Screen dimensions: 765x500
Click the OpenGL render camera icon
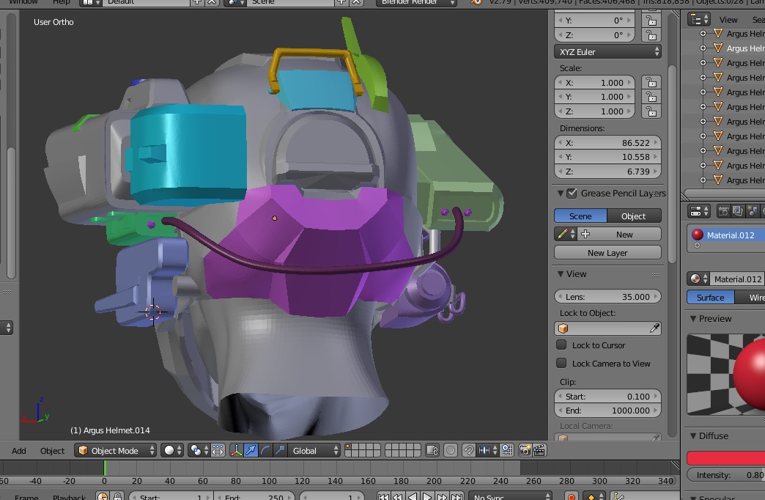(525, 450)
